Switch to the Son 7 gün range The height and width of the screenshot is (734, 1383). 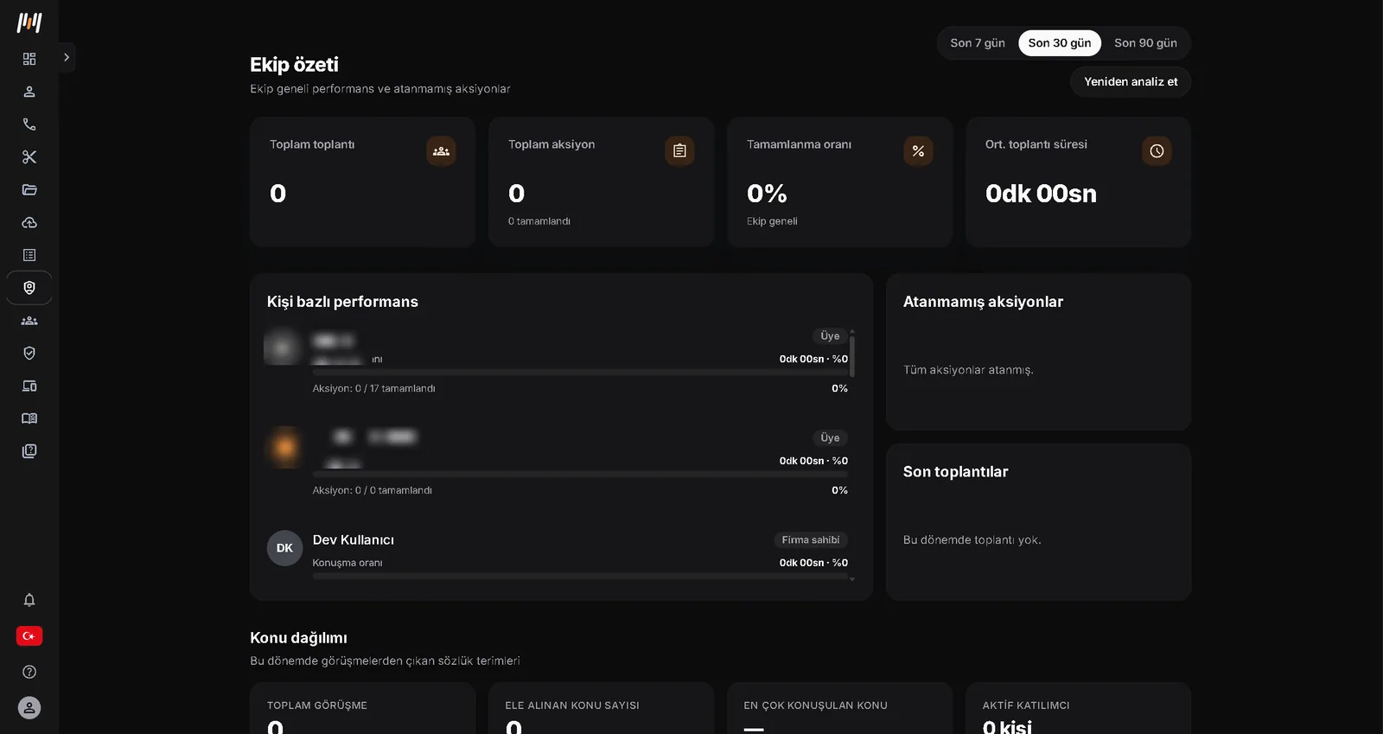click(978, 43)
